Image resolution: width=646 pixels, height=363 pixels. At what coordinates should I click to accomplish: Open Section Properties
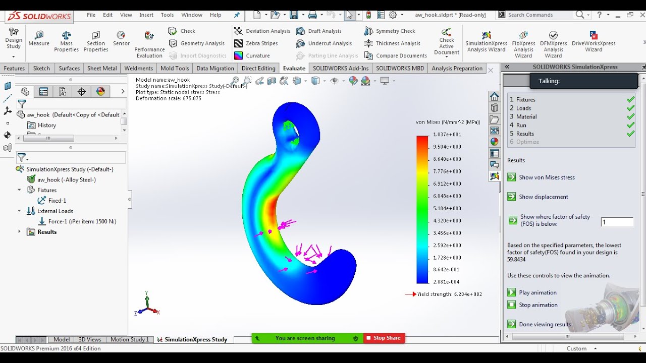coord(96,41)
